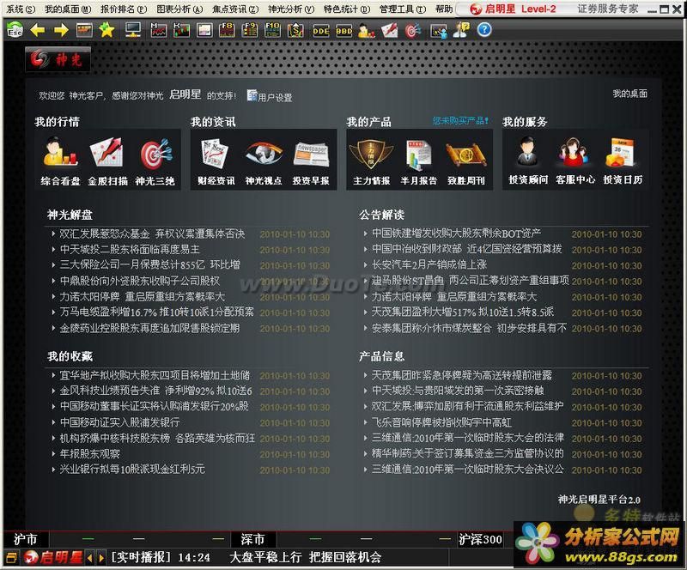Click the left ticker arrow beside 启明星
The image size is (687, 570).
pos(90,558)
